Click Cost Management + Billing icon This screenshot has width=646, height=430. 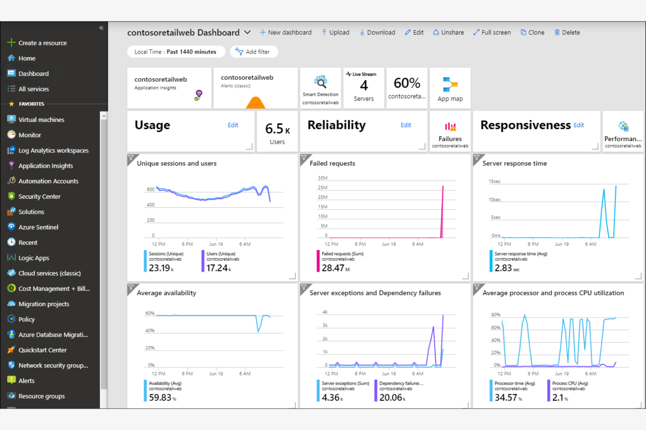click(x=11, y=288)
